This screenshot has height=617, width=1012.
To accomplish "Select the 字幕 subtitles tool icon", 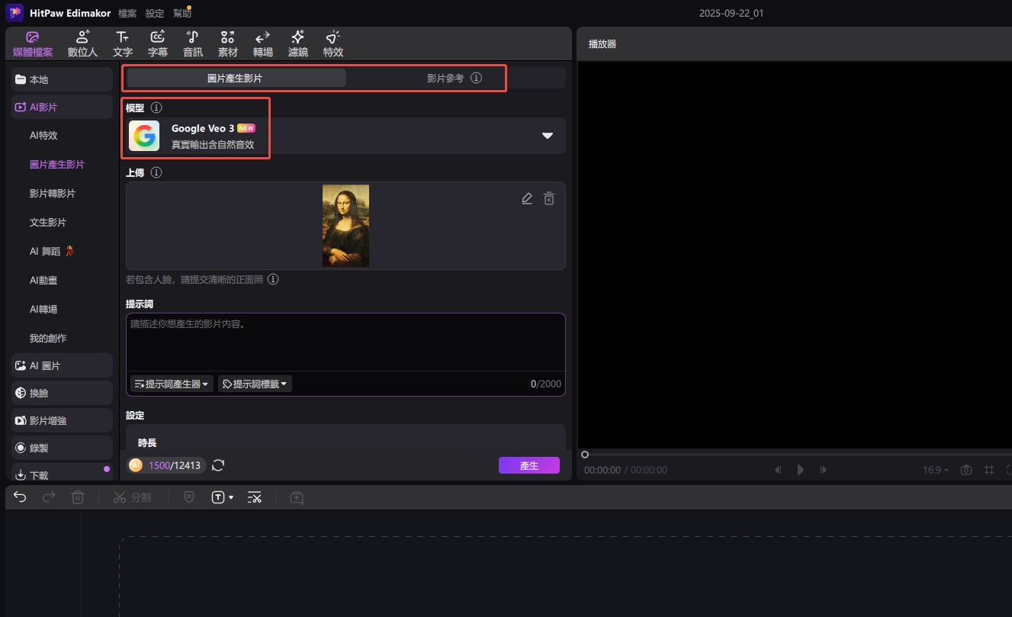I will click(x=158, y=44).
